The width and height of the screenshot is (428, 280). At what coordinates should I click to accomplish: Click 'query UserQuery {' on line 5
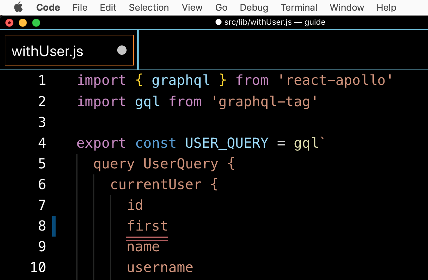coord(164,164)
